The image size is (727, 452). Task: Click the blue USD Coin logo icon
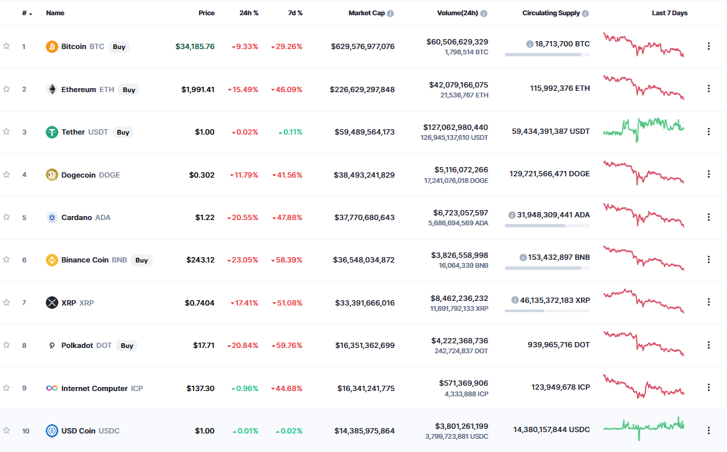pyautogui.click(x=52, y=431)
